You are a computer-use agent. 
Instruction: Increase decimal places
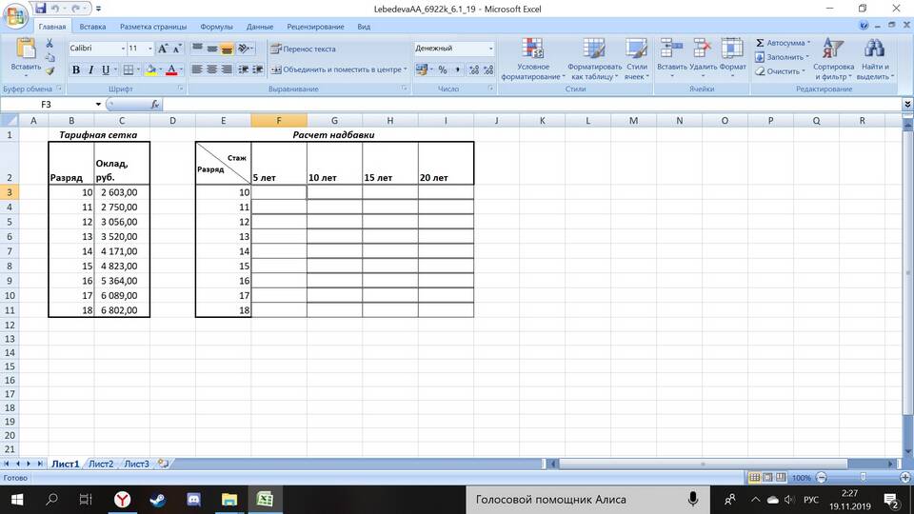[x=474, y=69]
